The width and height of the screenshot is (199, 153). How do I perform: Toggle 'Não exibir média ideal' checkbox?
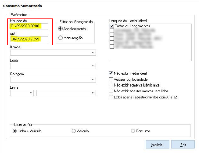111,73
